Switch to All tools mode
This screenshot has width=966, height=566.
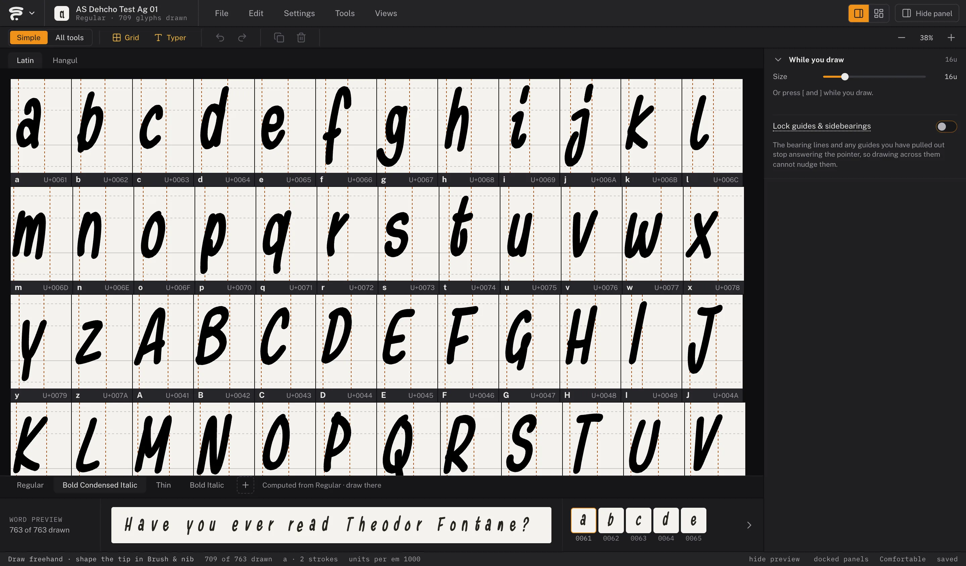pyautogui.click(x=69, y=38)
